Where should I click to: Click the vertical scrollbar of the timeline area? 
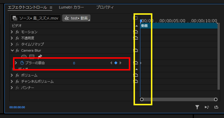click(x=219, y=56)
